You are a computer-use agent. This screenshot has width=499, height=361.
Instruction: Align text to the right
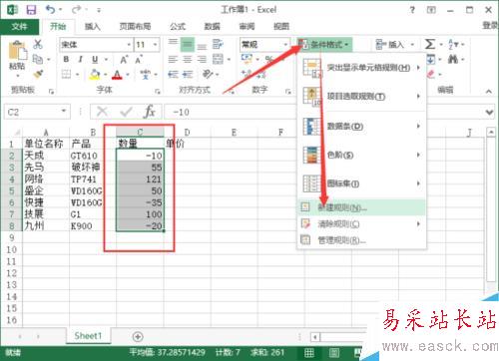(202, 60)
